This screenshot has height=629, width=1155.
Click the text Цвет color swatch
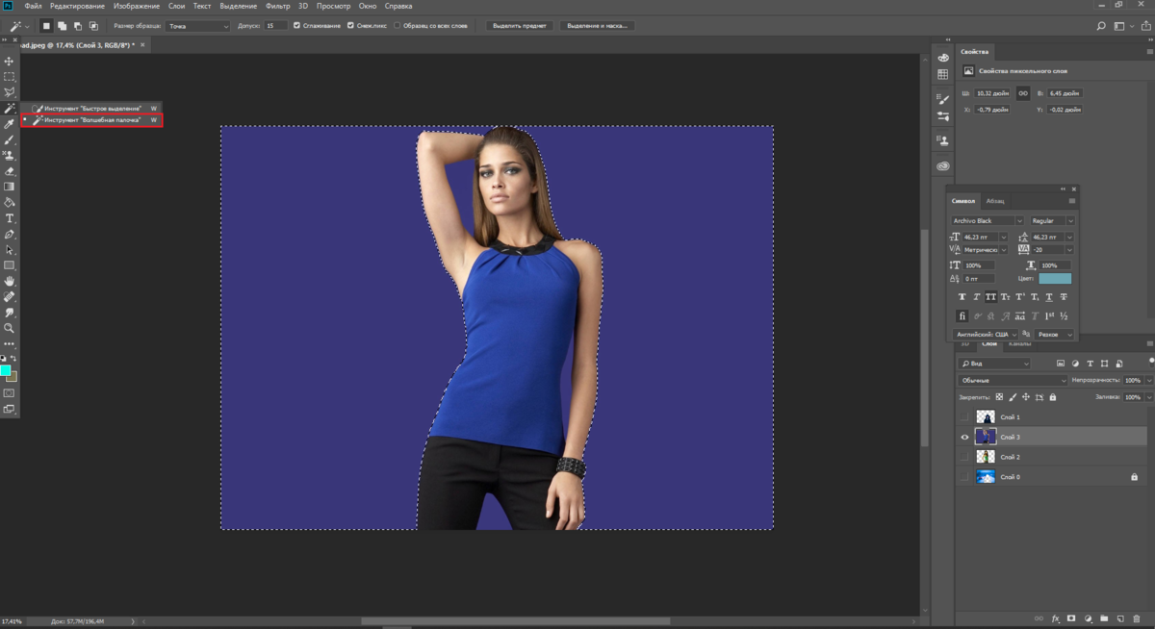(1055, 278)
